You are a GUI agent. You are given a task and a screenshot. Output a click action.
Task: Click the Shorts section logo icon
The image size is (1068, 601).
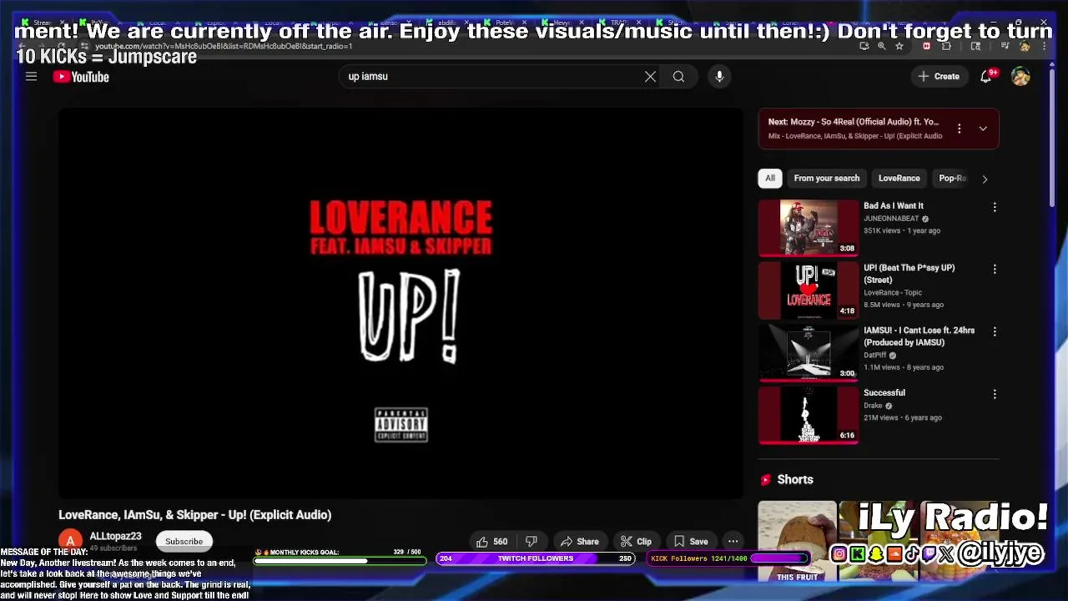[766, 480]
